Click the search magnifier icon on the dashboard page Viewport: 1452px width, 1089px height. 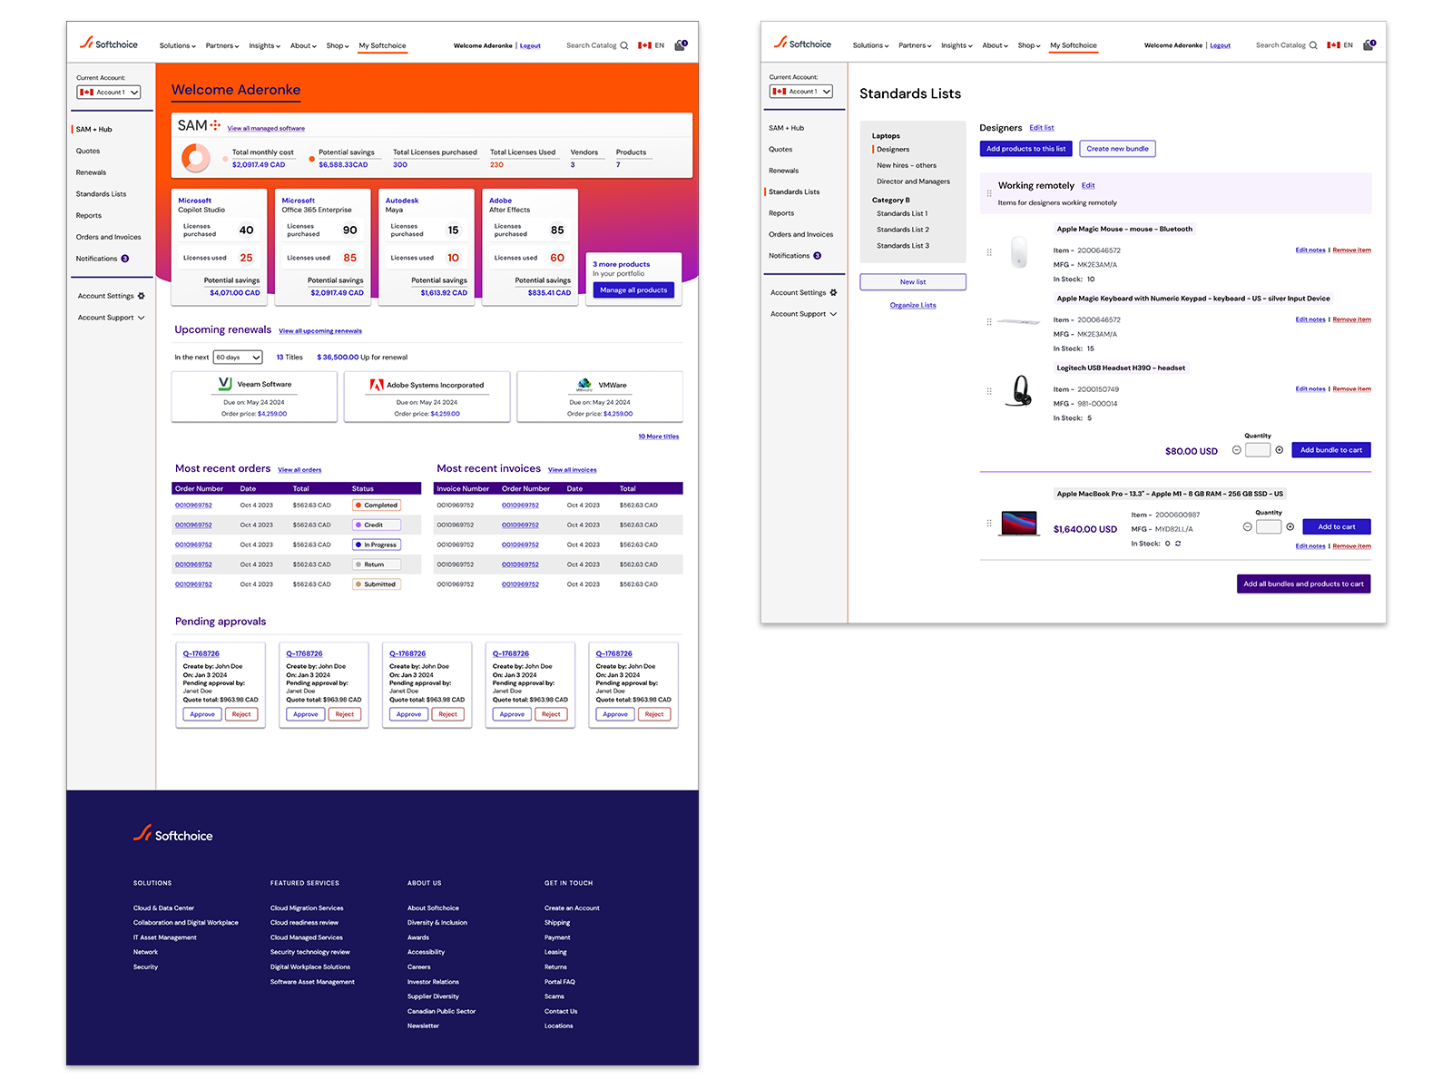point(624,45)
